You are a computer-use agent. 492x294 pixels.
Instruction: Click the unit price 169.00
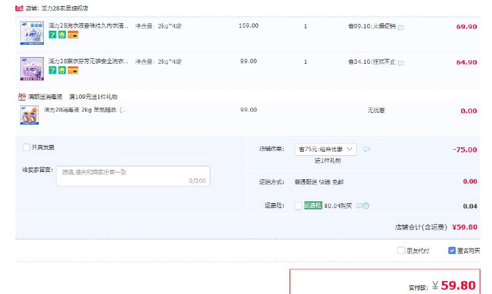coord(248,26)
